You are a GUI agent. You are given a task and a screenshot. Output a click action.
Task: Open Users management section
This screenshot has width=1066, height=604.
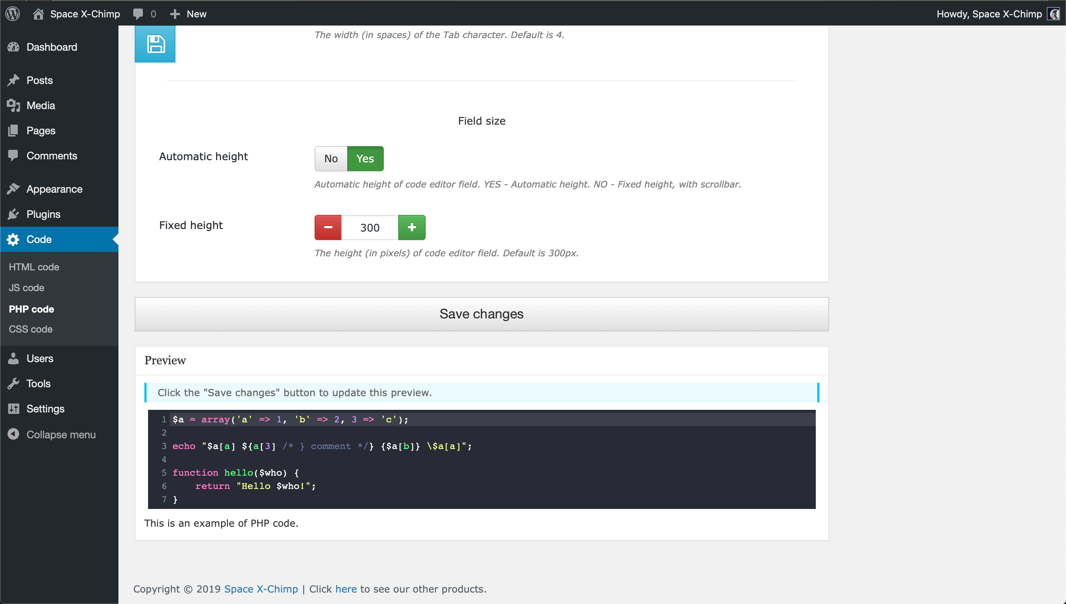[x=40, y=358]
